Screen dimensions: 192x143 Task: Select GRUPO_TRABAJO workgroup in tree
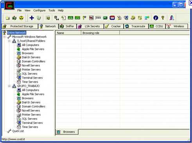[x=28, y=86]
